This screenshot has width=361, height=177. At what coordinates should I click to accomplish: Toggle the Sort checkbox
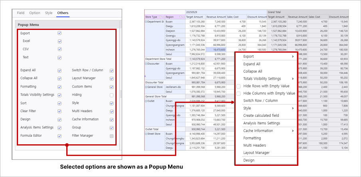[60, 103]
